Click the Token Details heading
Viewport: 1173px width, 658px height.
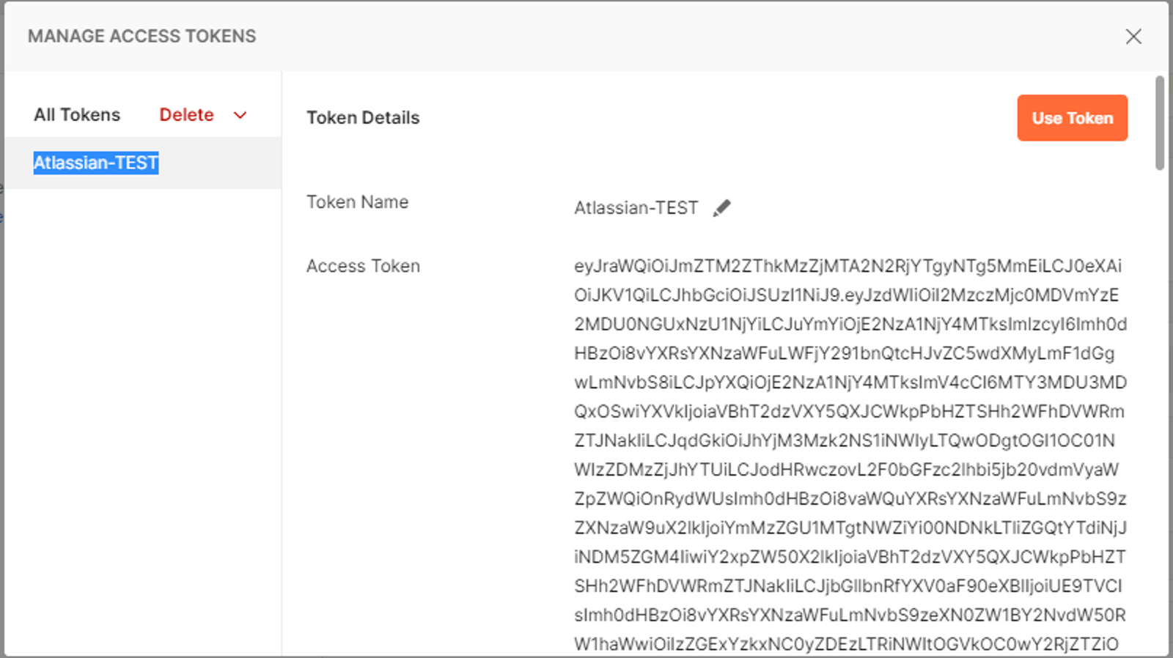pyautogui.click(x=363, y=118)
